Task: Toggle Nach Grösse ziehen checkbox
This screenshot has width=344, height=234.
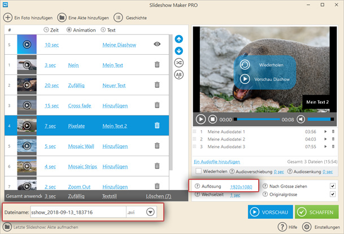Action: [x=333, y=186]
